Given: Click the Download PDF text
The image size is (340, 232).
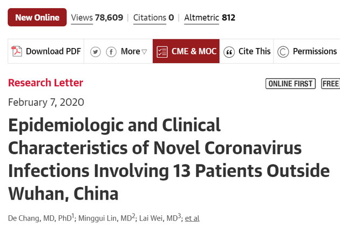Looking at the screenshot, I should [x=53, y=51].
